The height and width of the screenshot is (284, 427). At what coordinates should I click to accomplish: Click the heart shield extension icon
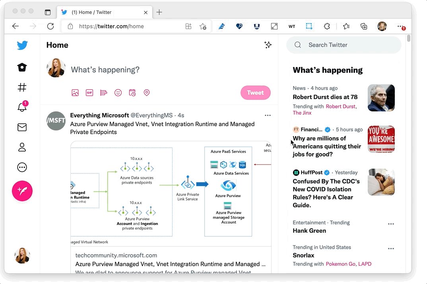(x=239, y=26)
